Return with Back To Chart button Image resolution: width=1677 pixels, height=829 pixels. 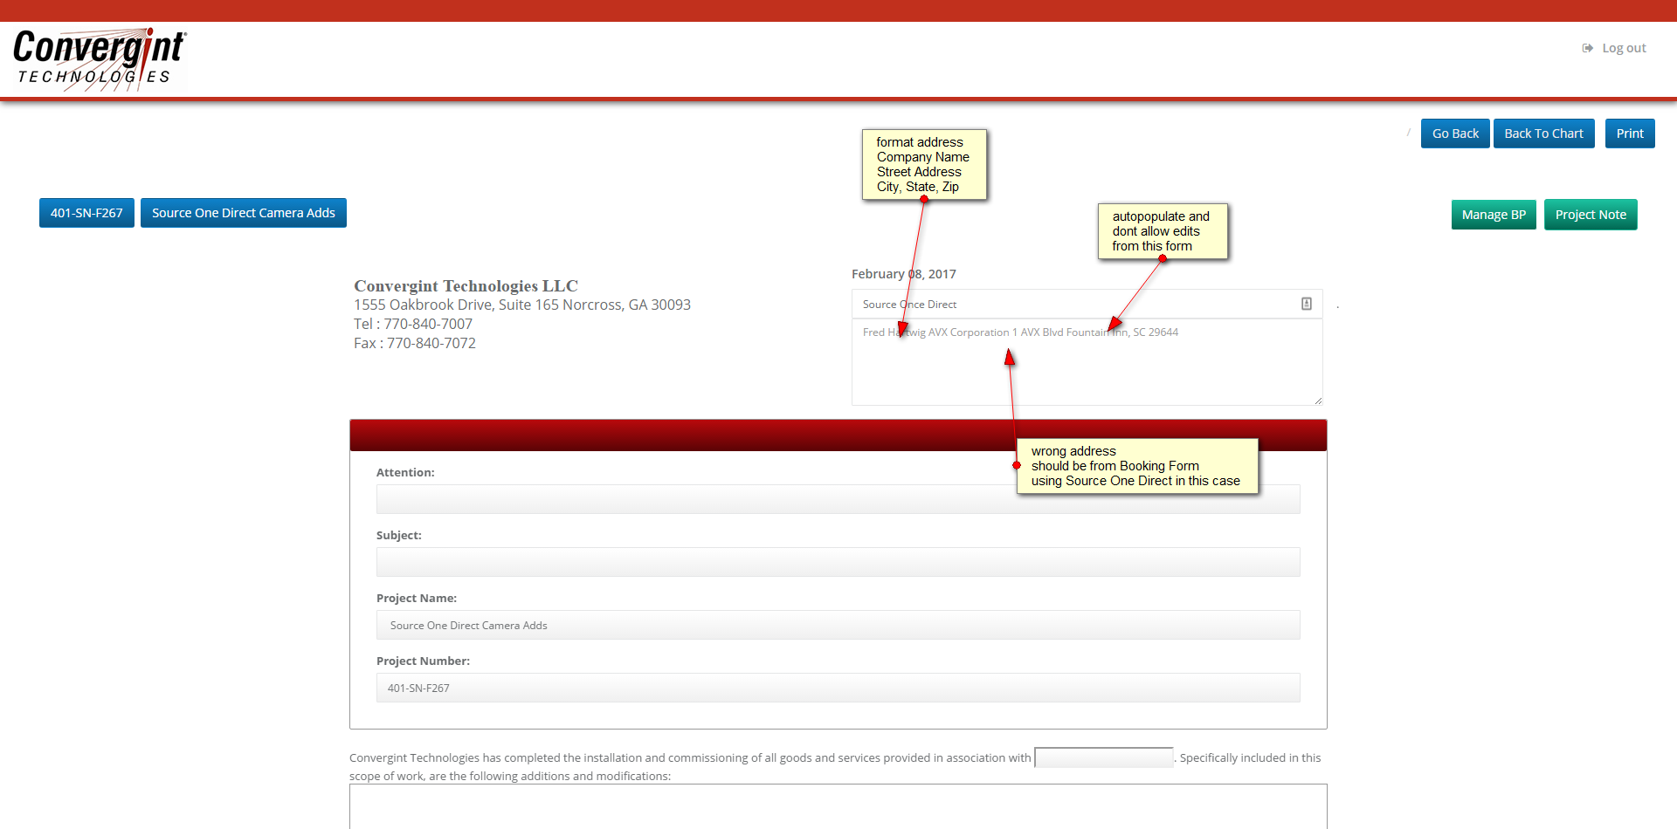[x=1543, y=134]
